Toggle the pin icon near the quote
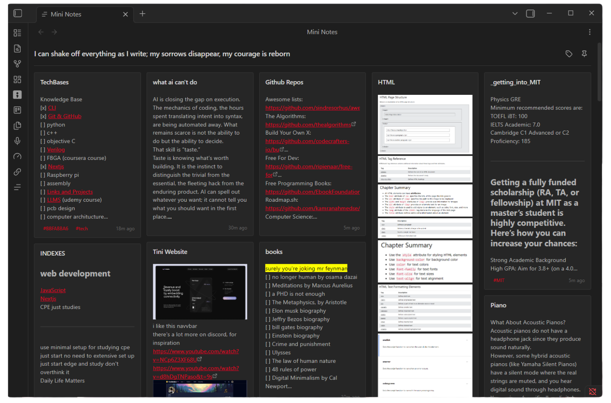Screen dimensions: 611x403 click(x=584, y=54)
